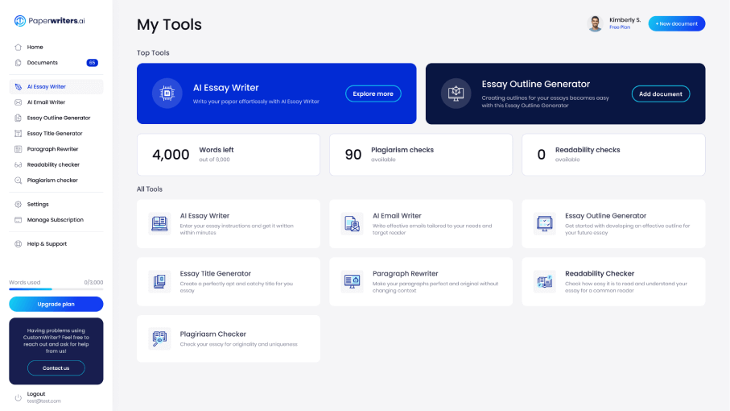Click the Essay Outline Generator sidebar icon
This screenshot has height=411, width=730.
19,118
